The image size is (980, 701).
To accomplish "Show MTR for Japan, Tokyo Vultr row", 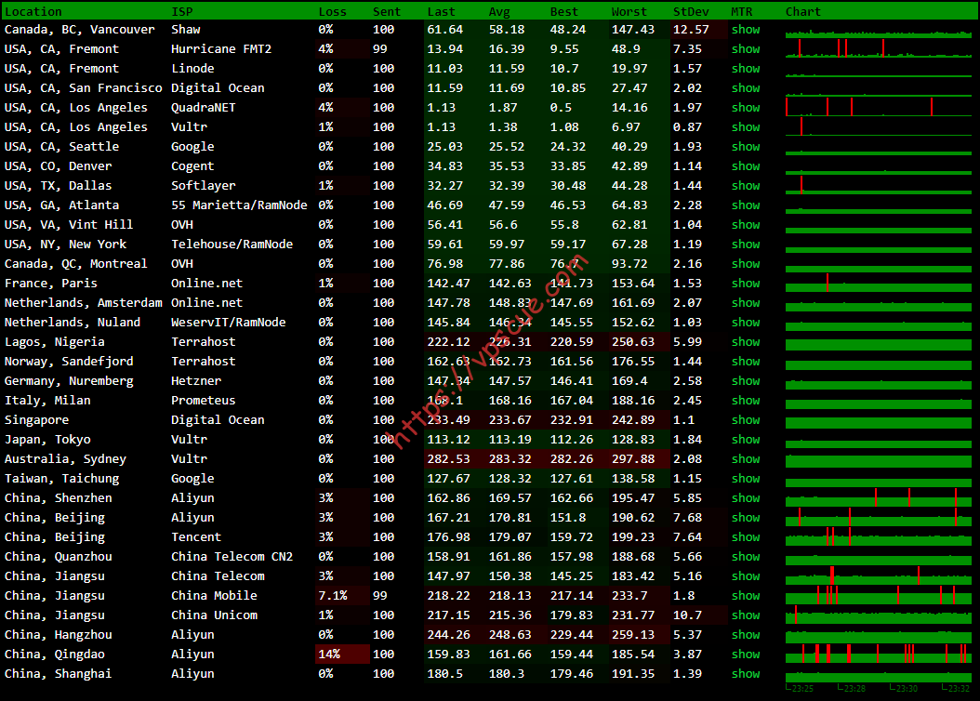I will (x=746, y=439).
